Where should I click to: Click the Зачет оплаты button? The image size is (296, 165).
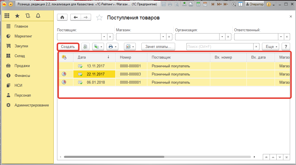coord(158,47)
